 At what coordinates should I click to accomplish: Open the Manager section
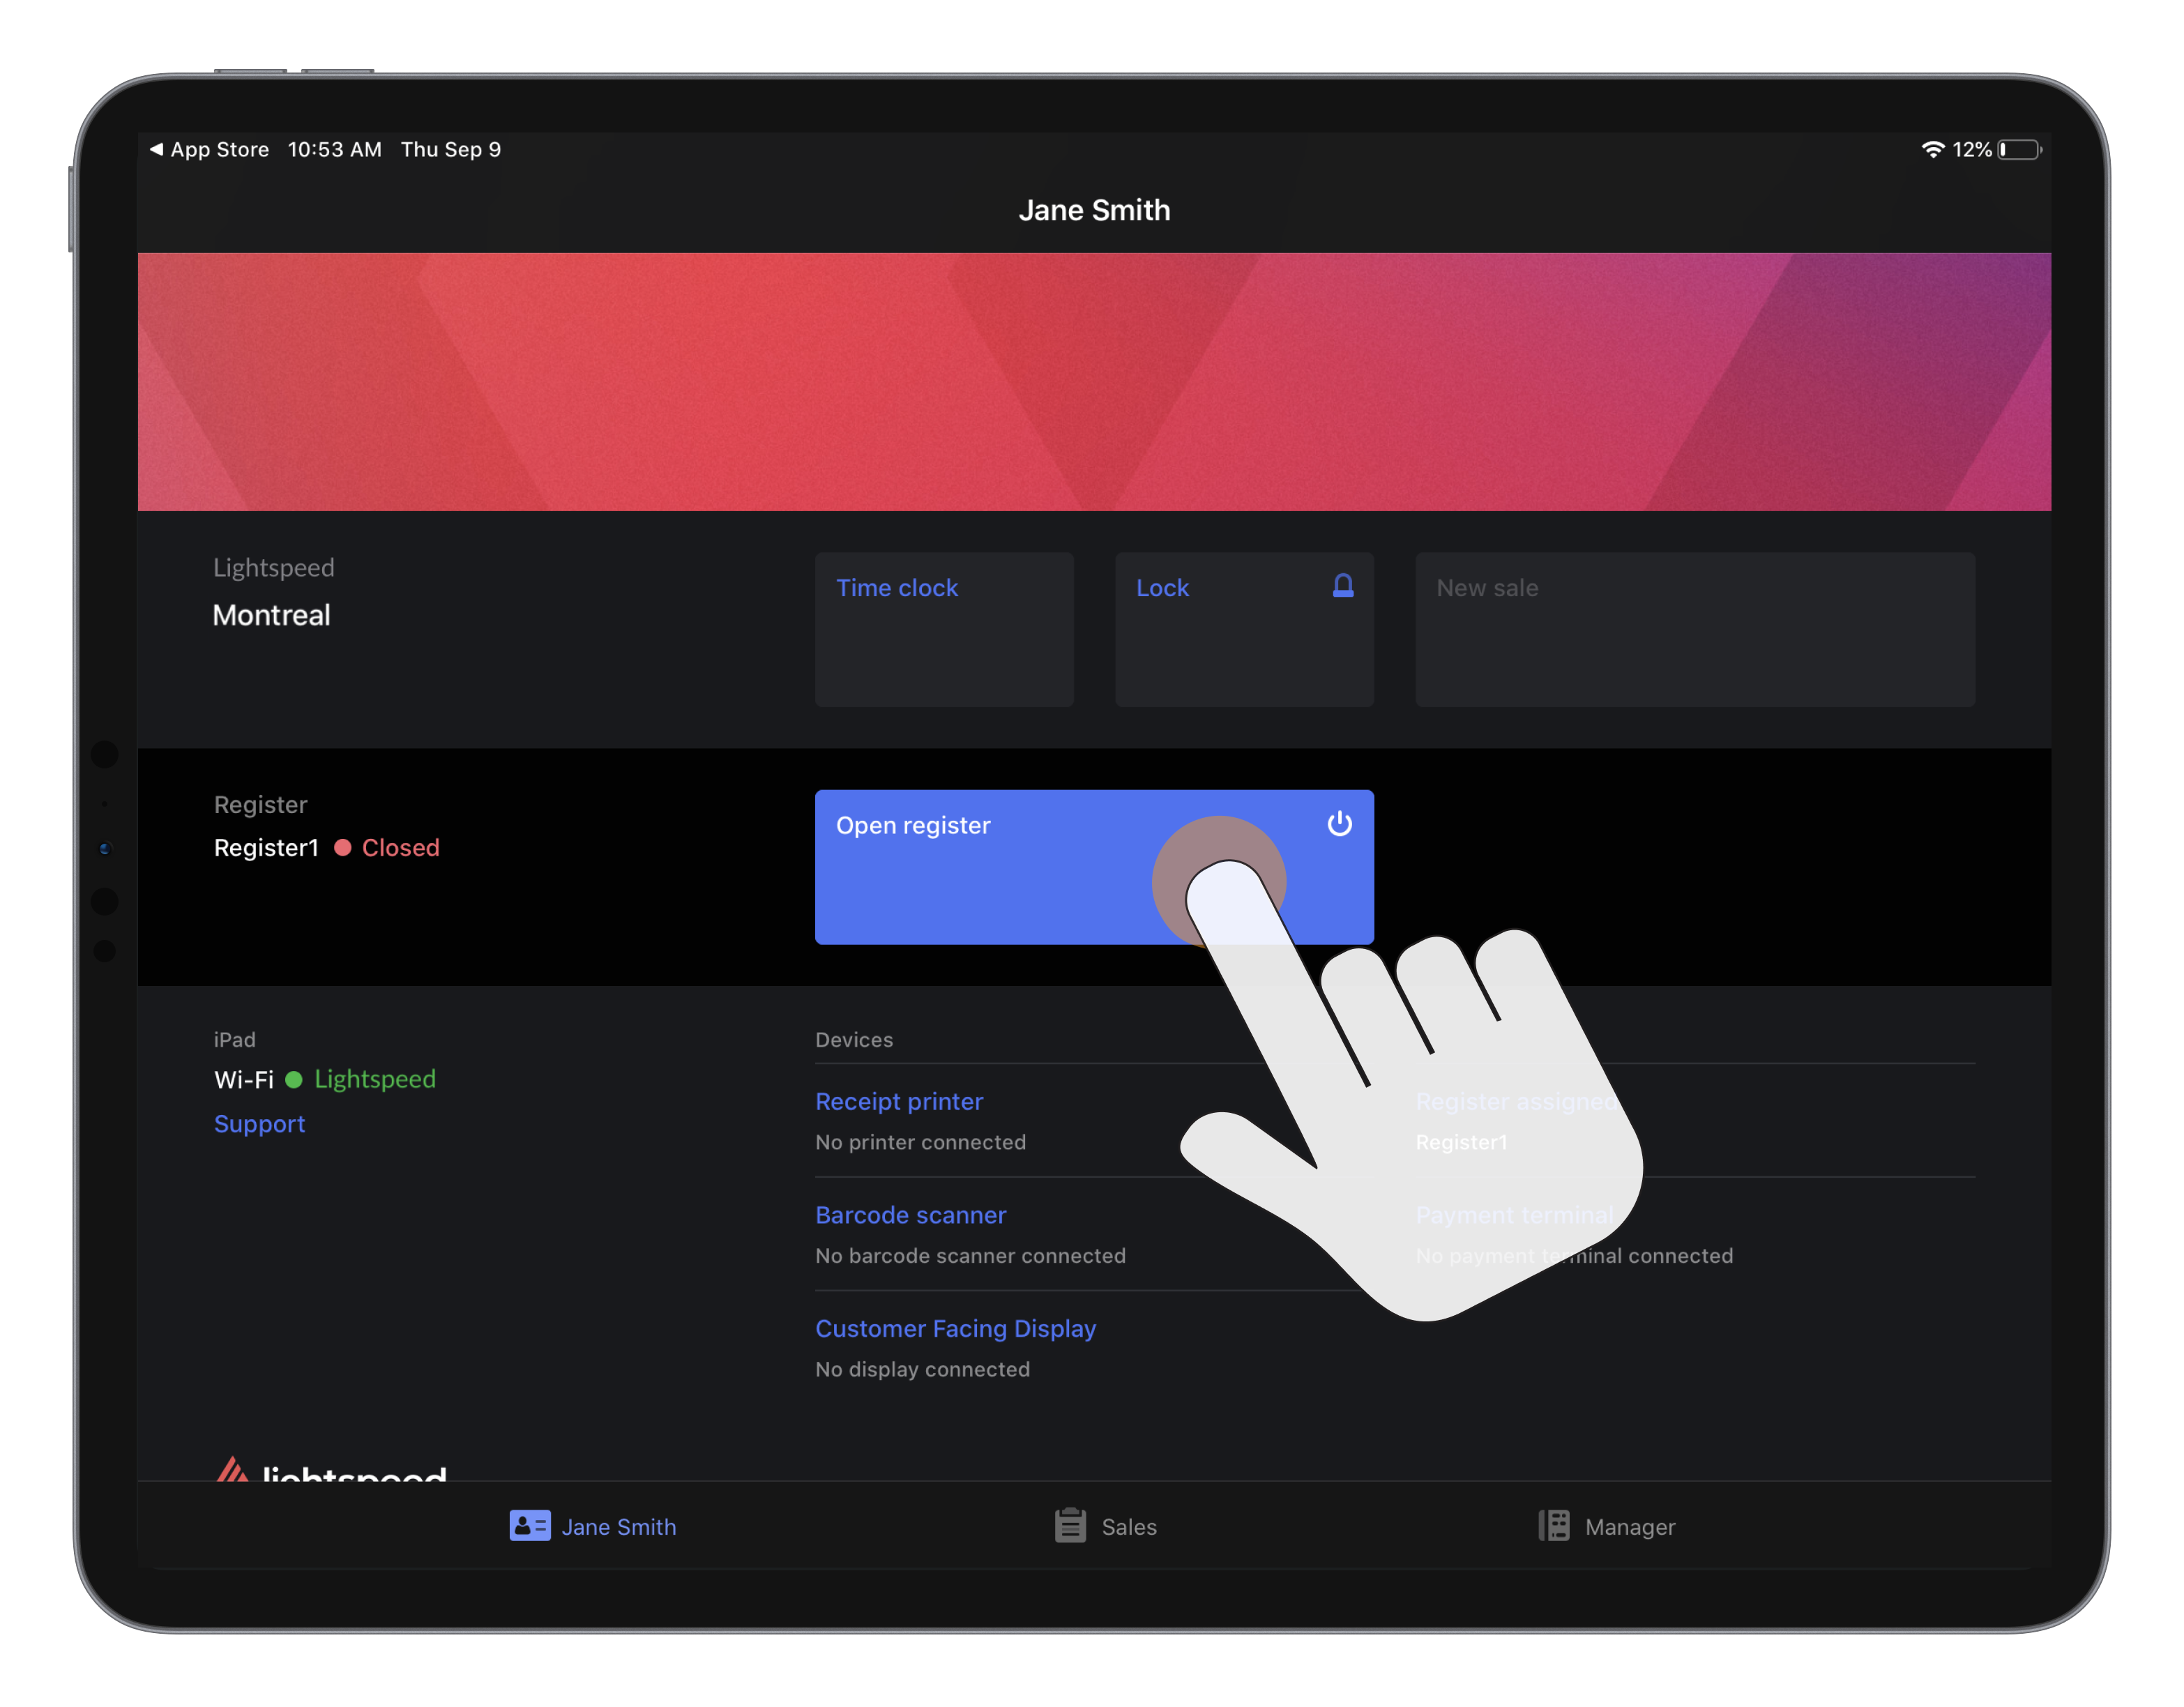[1606, 1526]
